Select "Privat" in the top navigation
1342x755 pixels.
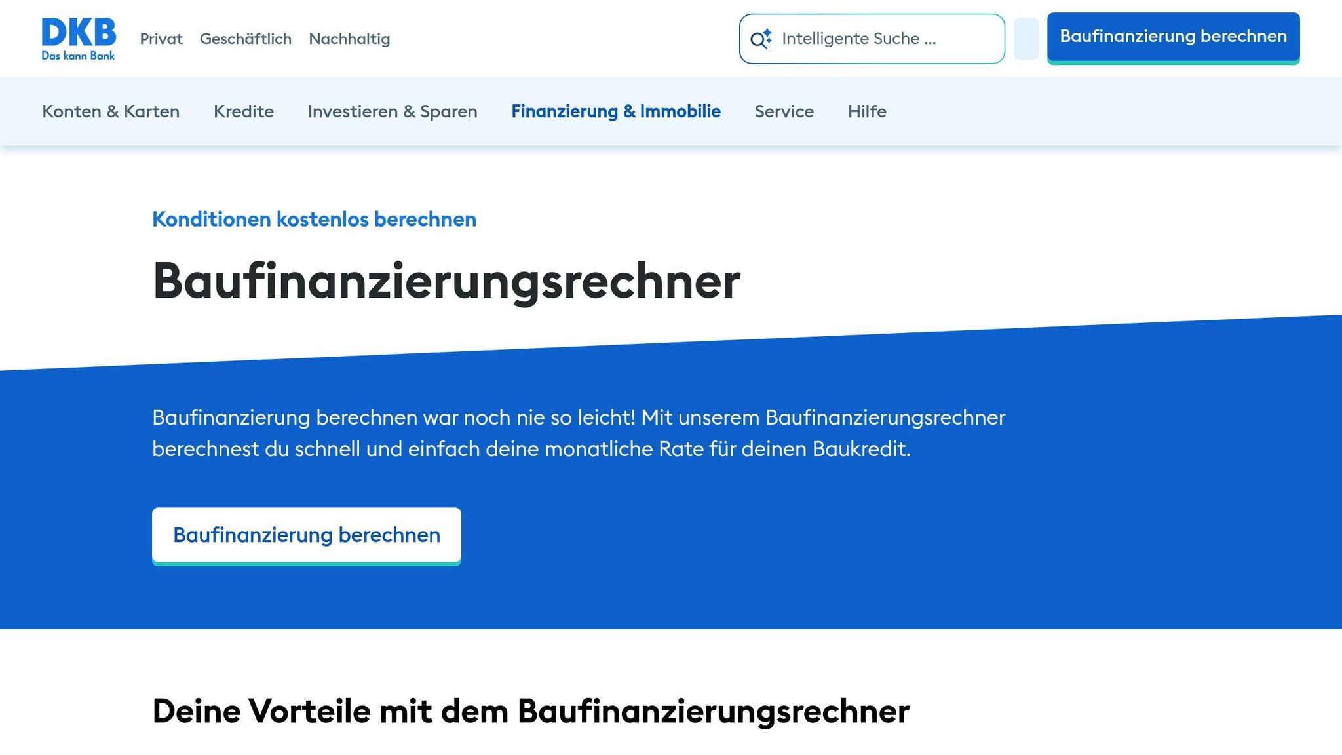(x=161, y=39)
